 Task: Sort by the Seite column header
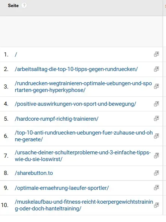(x=13, y=6)
